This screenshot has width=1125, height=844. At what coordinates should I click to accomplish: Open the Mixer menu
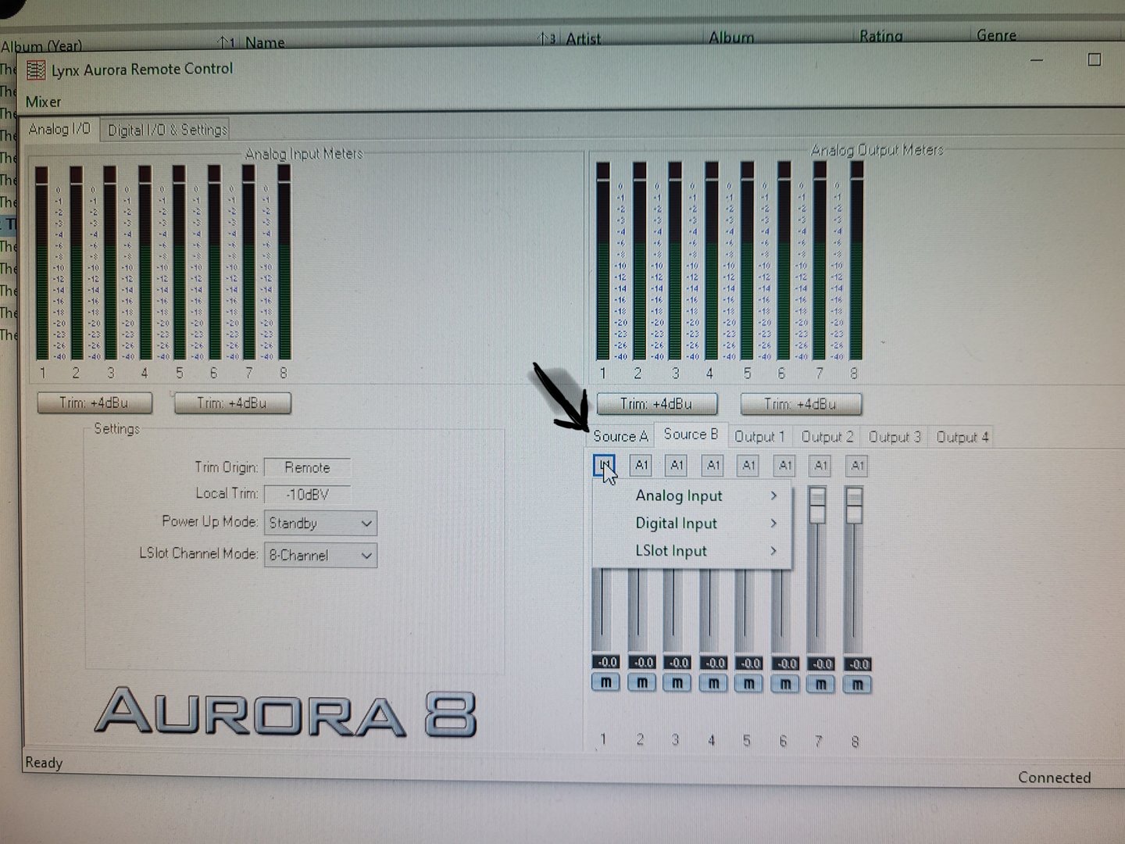pos(43,102)
